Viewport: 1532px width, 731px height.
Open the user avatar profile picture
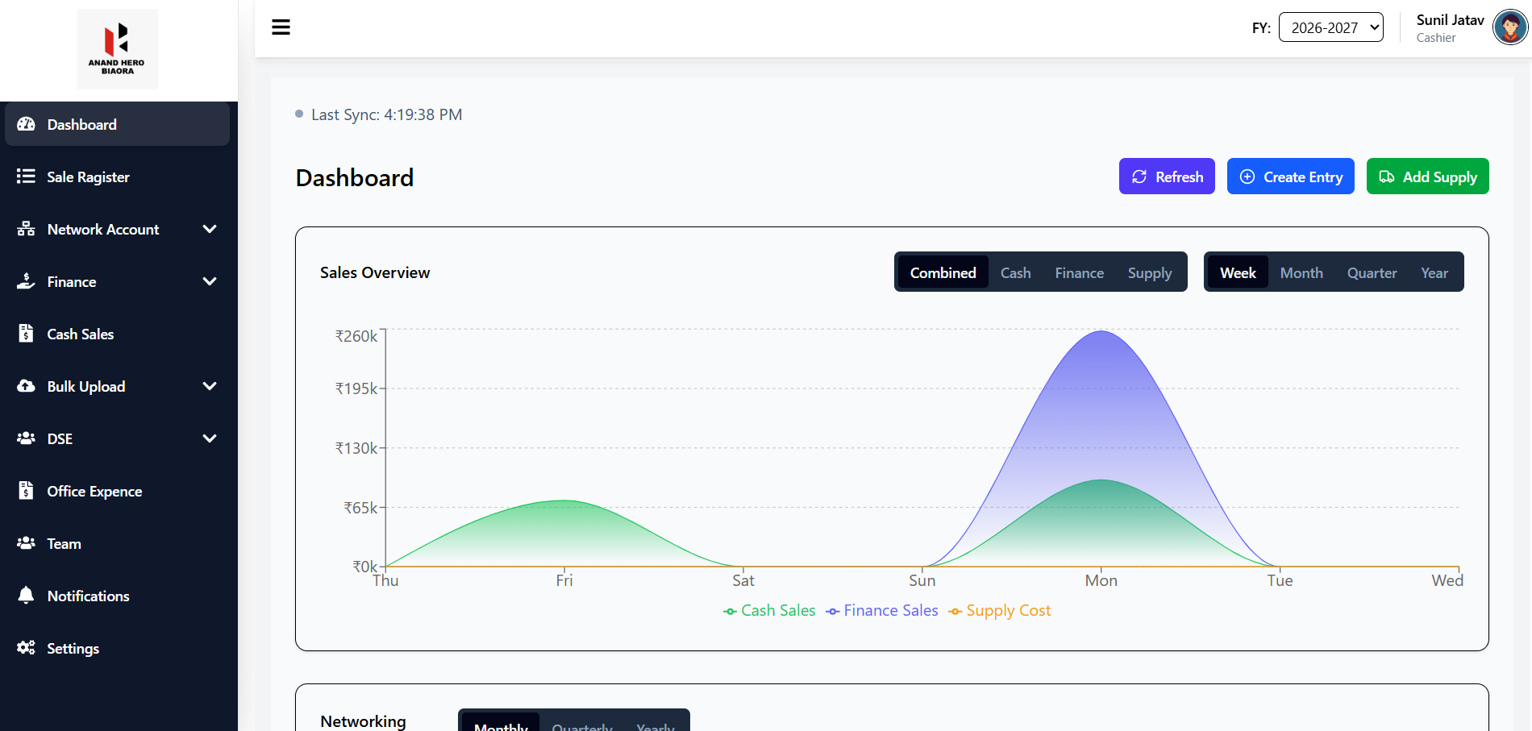[1510, 27]
